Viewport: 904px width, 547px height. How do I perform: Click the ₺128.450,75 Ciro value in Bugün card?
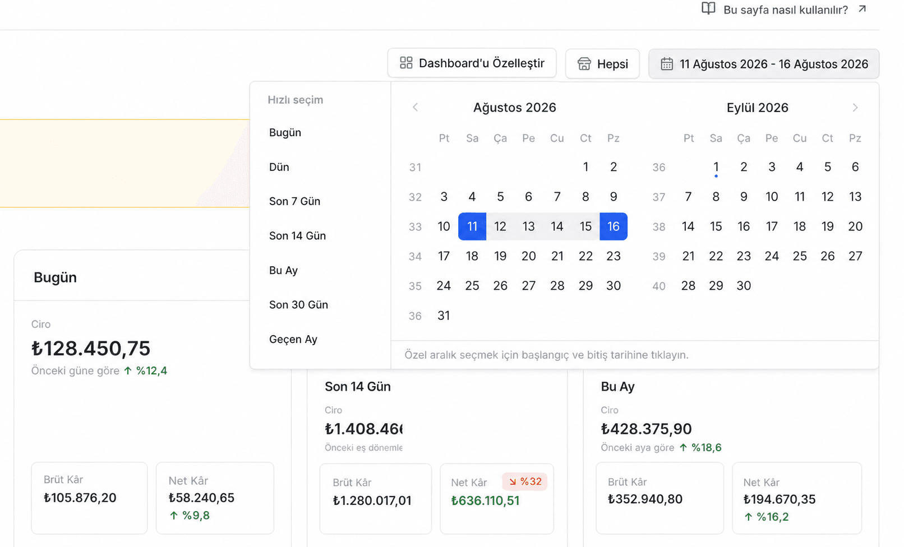click(91, 349)
